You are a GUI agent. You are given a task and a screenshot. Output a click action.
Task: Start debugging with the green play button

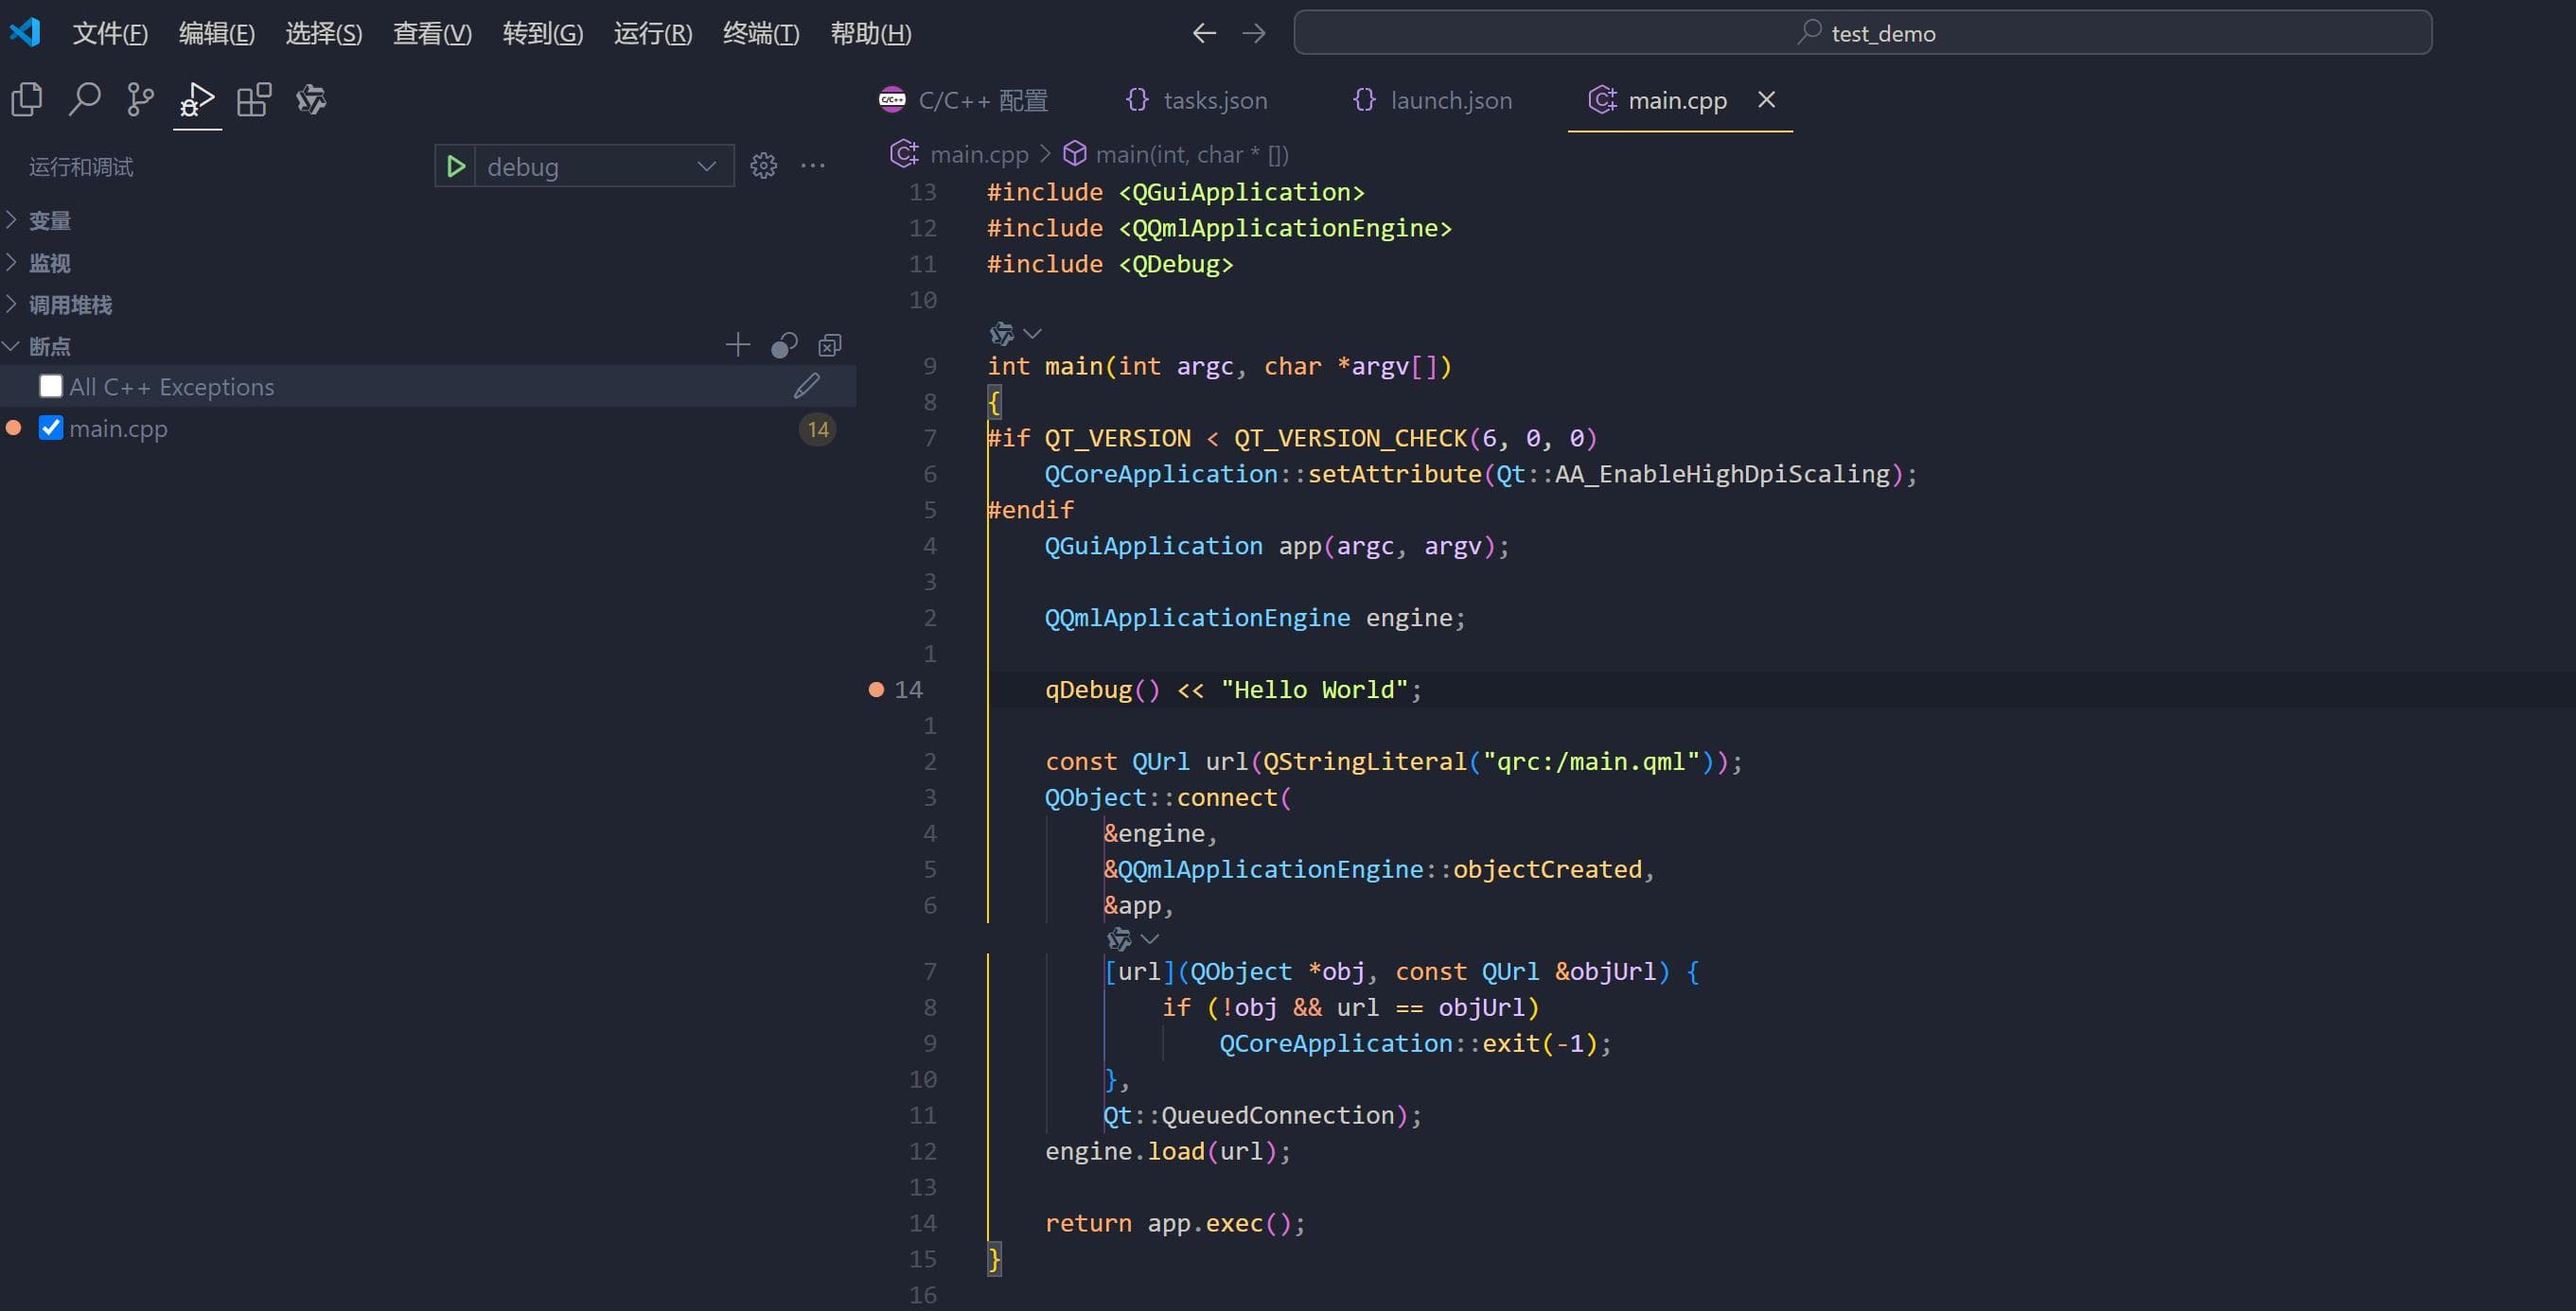(456, 166)
